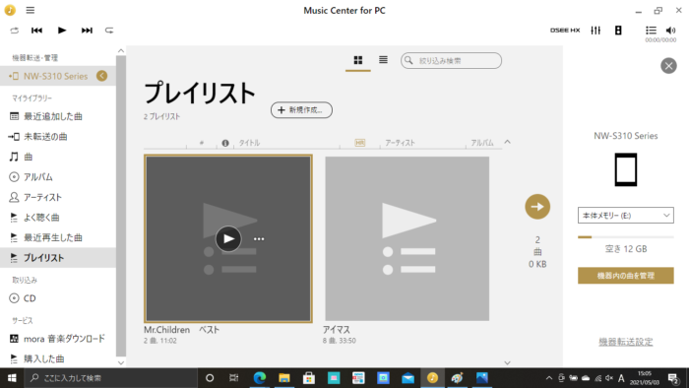Click the Windows taskbar search box

[x=110, y=378]
